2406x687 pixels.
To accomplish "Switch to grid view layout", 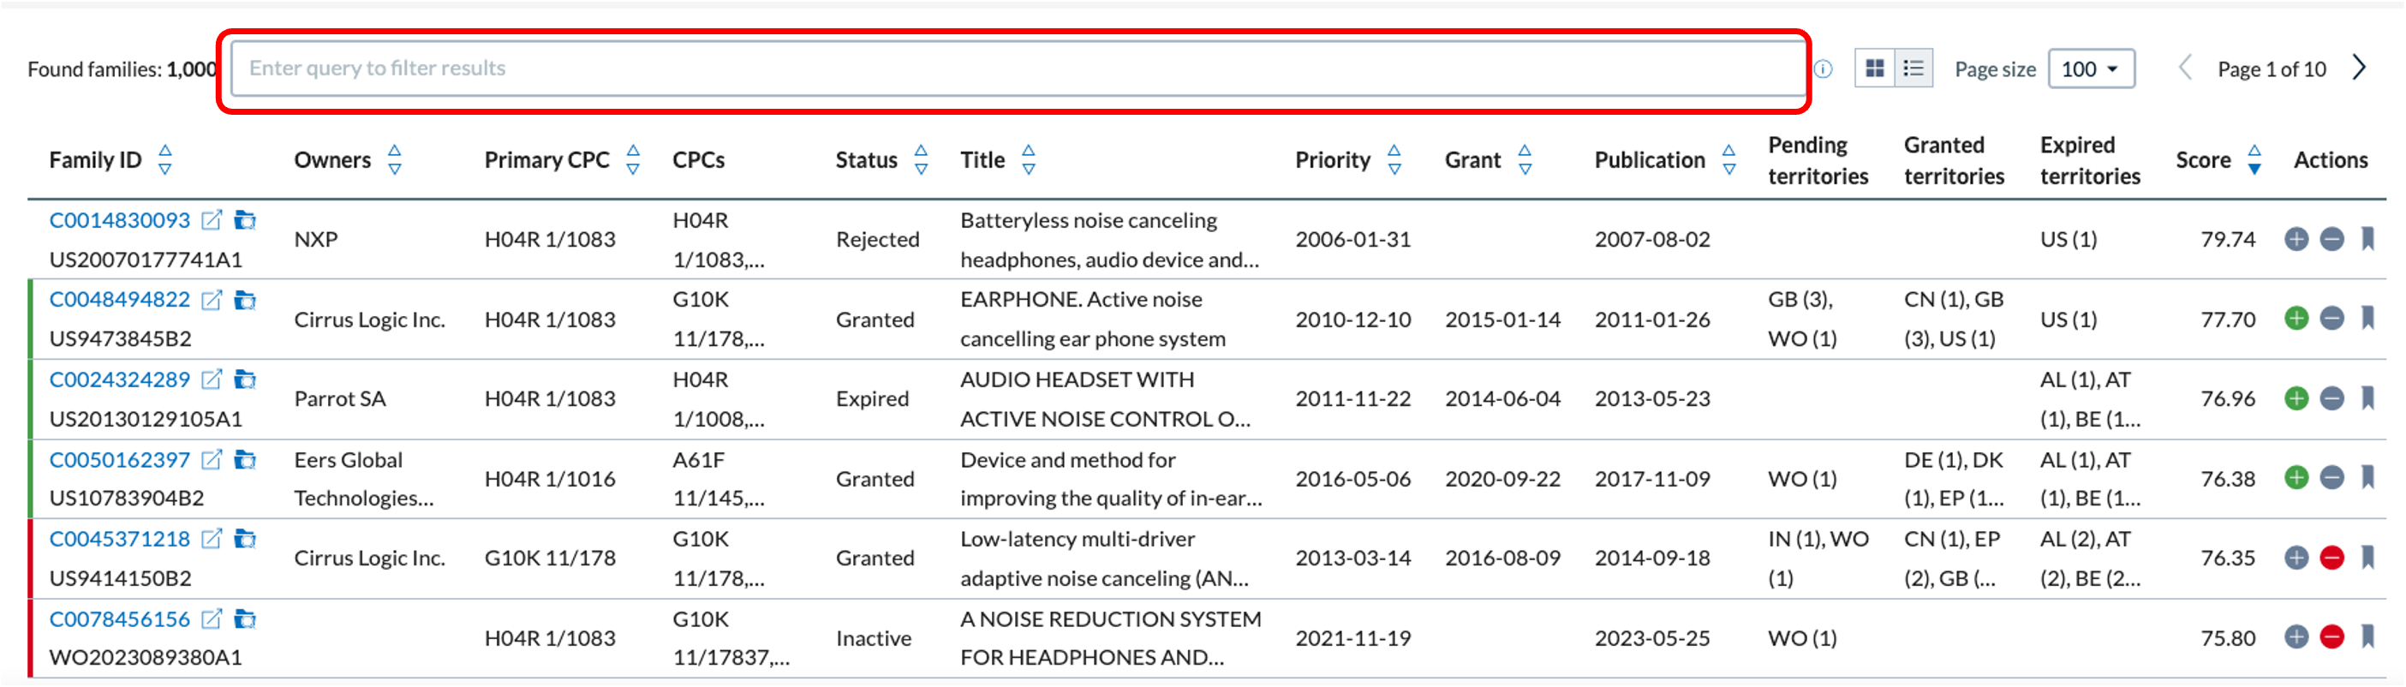I will click(x=1873, y=69).
